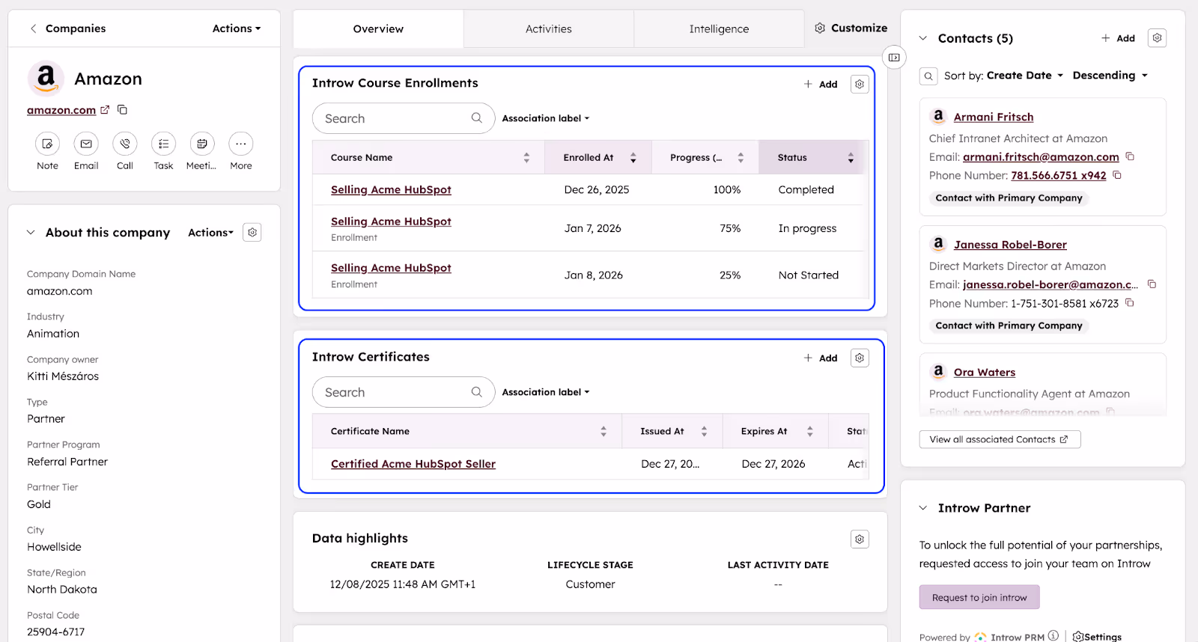Go back using Companies arrow icon

click(x=33, y=28)
